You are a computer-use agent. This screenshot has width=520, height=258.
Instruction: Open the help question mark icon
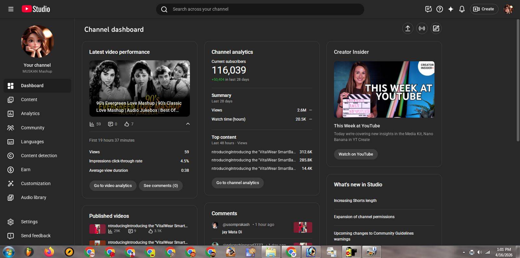[440, 9]
